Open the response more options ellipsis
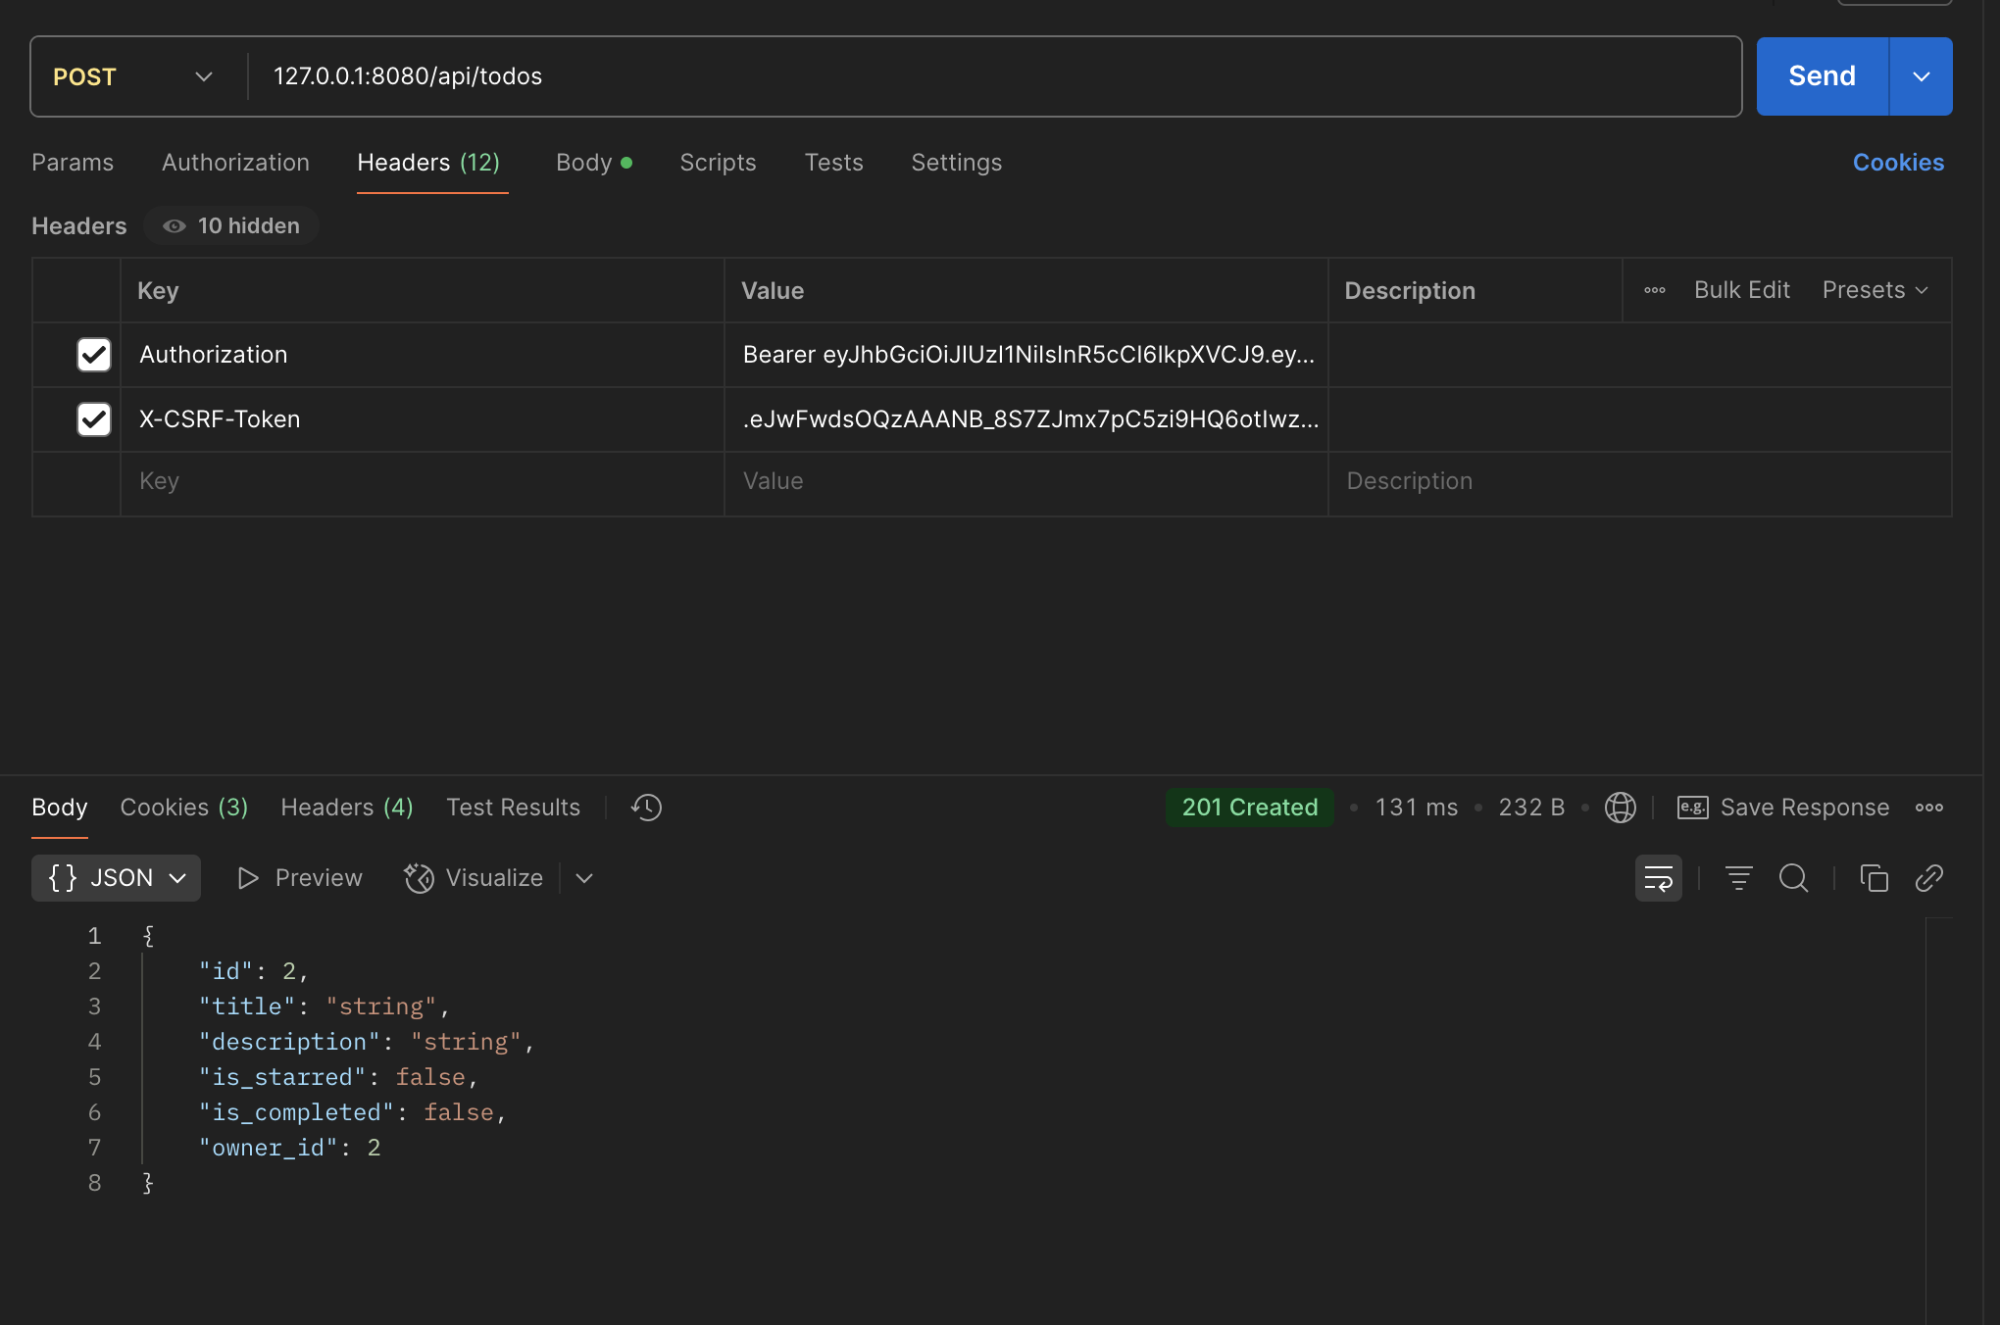2000x1325 pixels. [1928, 808]
